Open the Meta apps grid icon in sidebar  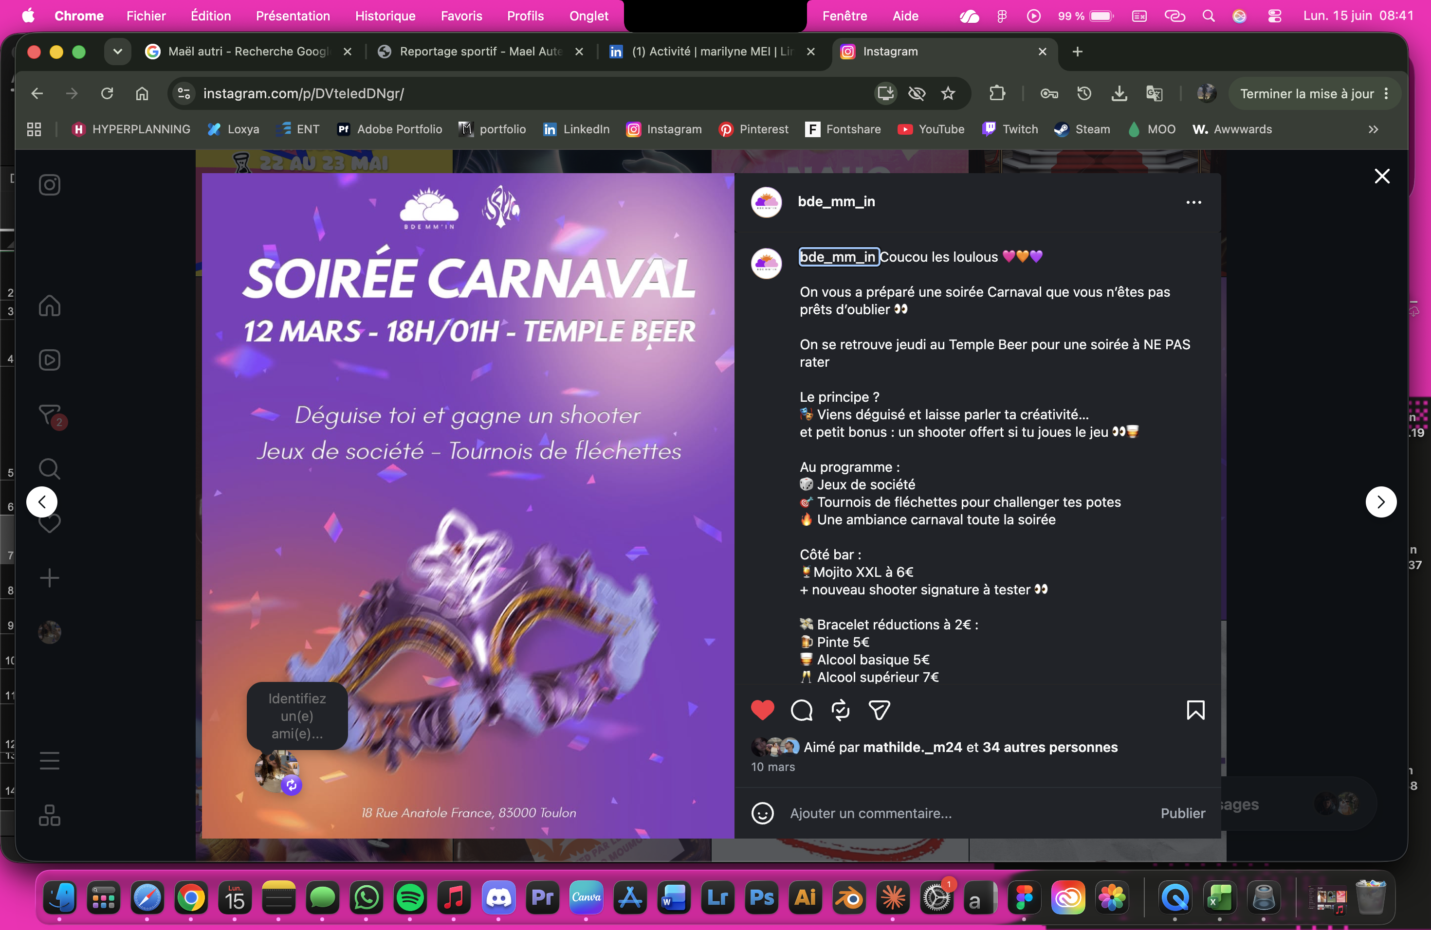(x=49, y=815)
